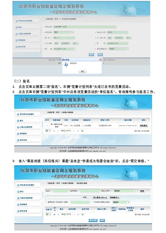Tick the 全选 select-all checkbox in the table header
Screen dimensions: 166x233
(51, 209)
